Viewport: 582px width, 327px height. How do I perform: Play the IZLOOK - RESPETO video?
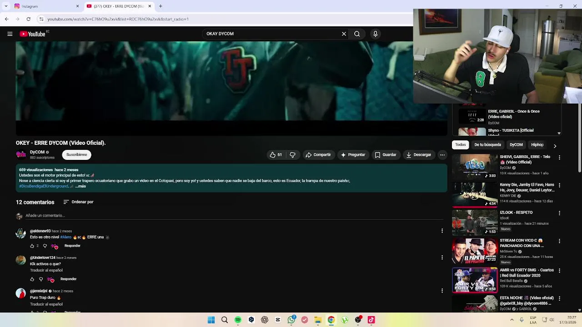475,223
